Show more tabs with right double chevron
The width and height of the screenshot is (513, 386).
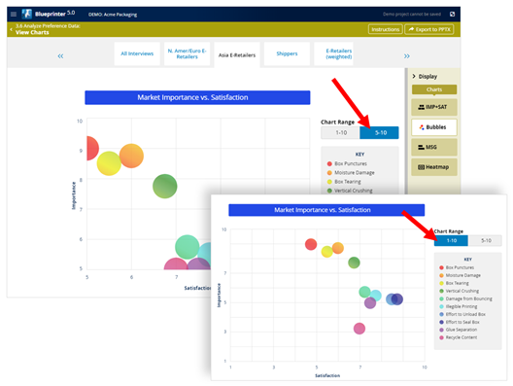[406, 56]
